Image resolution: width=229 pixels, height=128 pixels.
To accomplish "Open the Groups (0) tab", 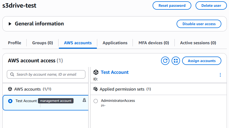I will pyautogui.click(x=42, y=43).
